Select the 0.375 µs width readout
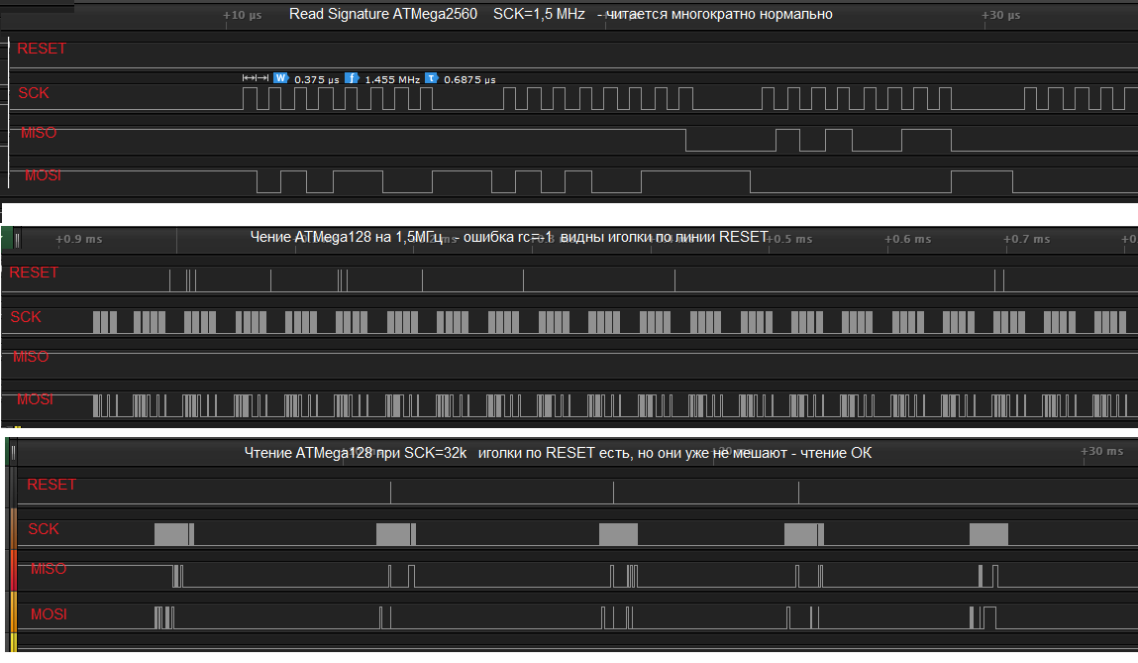The image size is (1138, 663). tap(317, 79)
